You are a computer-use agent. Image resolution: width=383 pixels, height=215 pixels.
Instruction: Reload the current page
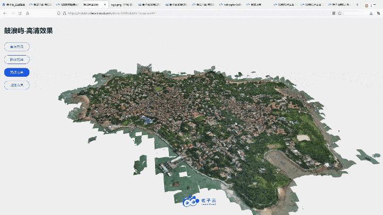[x=20, y=13]
